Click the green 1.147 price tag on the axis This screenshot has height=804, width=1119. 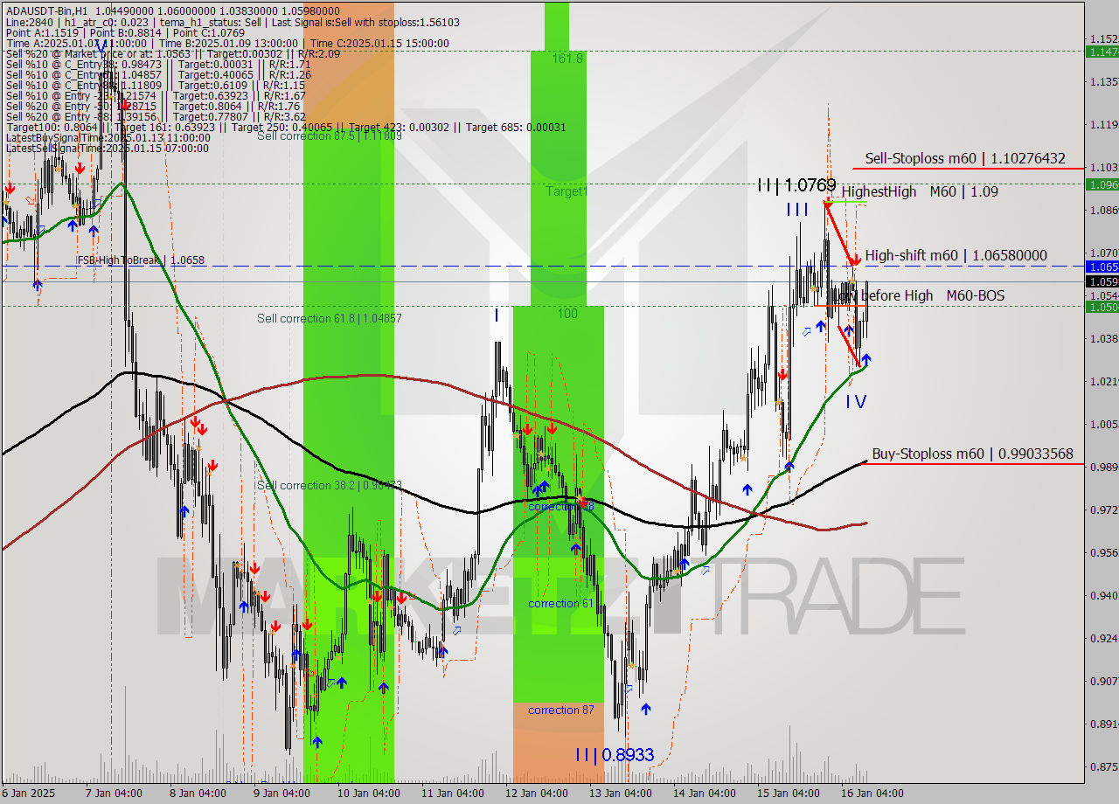coord(1102,52)
